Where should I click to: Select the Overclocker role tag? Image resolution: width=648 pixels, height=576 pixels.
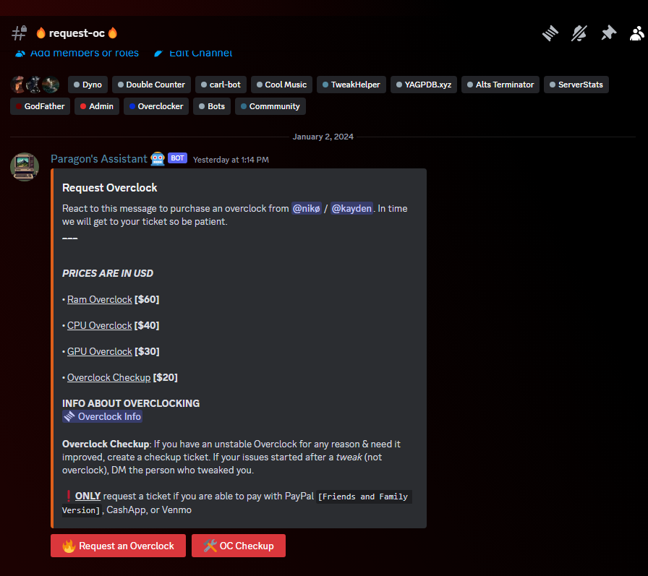[156, 106]
